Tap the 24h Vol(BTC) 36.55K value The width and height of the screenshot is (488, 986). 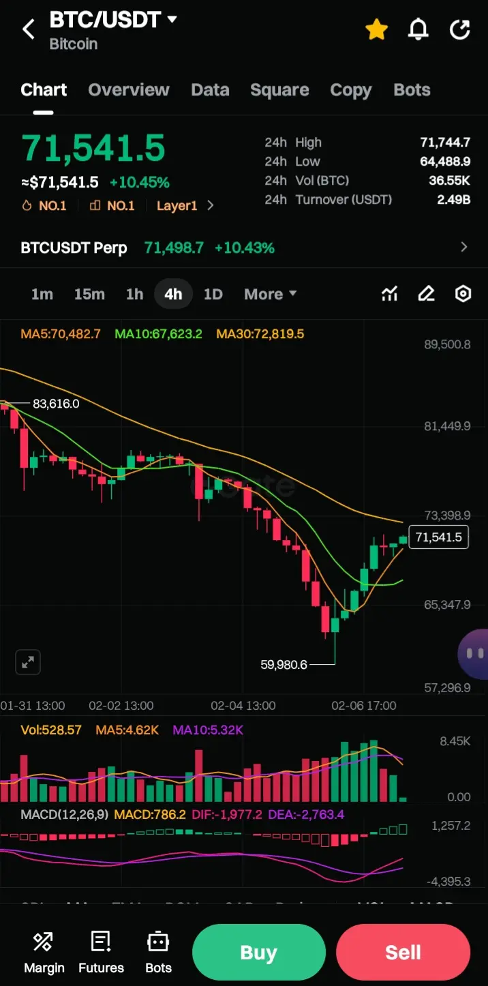(x=449, y=181)
